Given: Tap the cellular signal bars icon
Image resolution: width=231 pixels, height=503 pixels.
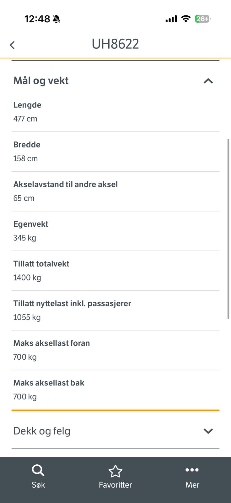Looking at the screenshot, I should click(171, 19).
